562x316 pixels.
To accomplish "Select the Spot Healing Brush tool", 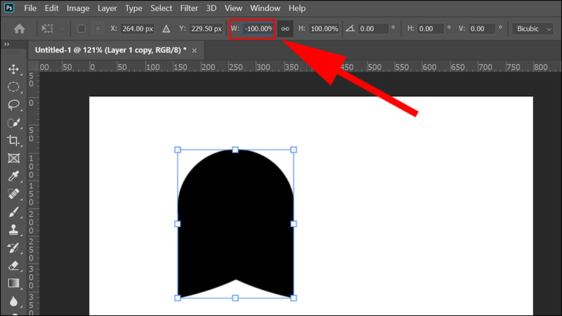I will coord(13,194).
